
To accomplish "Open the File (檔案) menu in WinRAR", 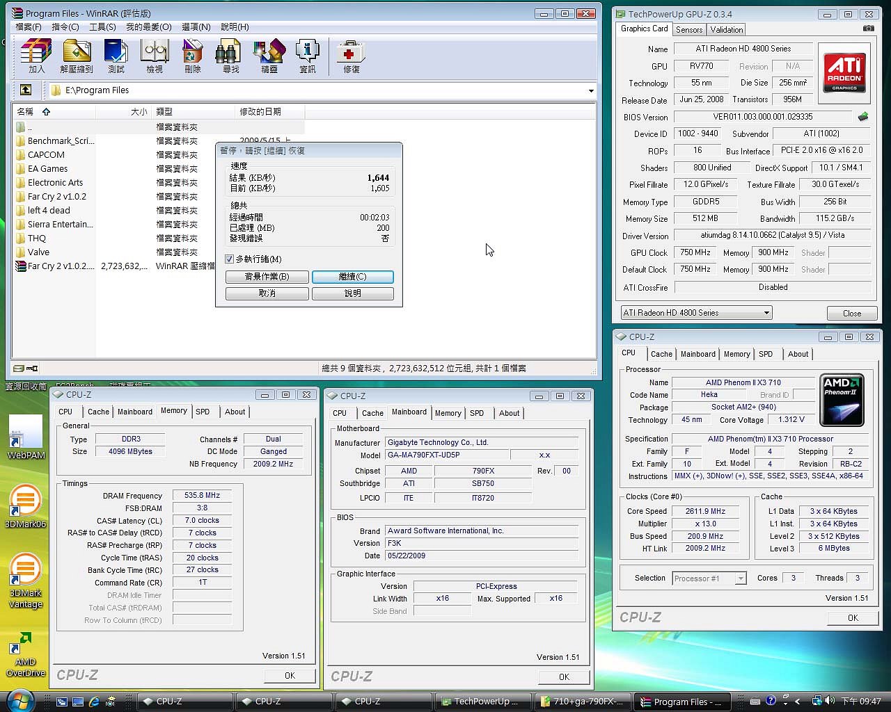I will point(29,26).
